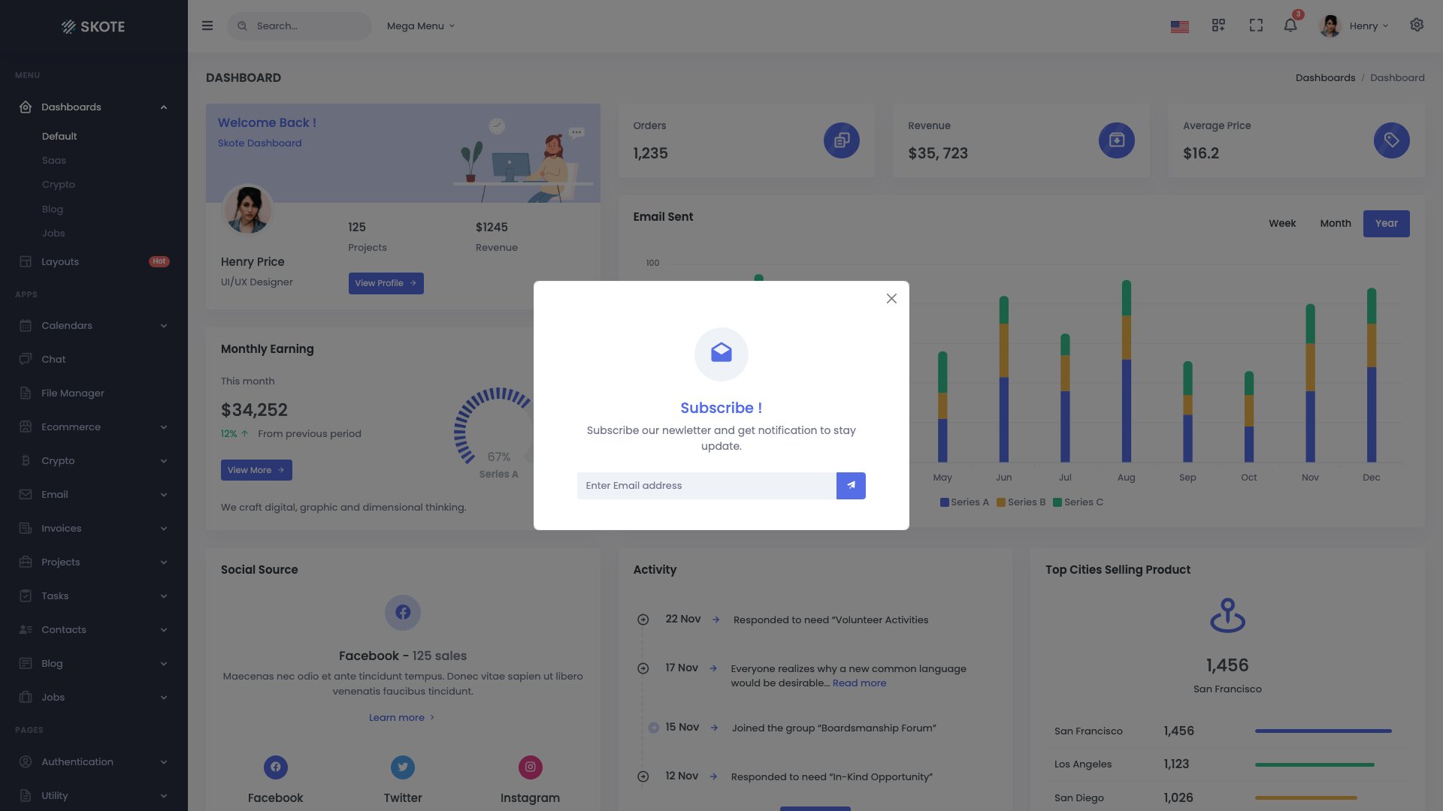Open the apps grid icon in header
This screenshot has width=1443, height=811.
(1218, 25)
